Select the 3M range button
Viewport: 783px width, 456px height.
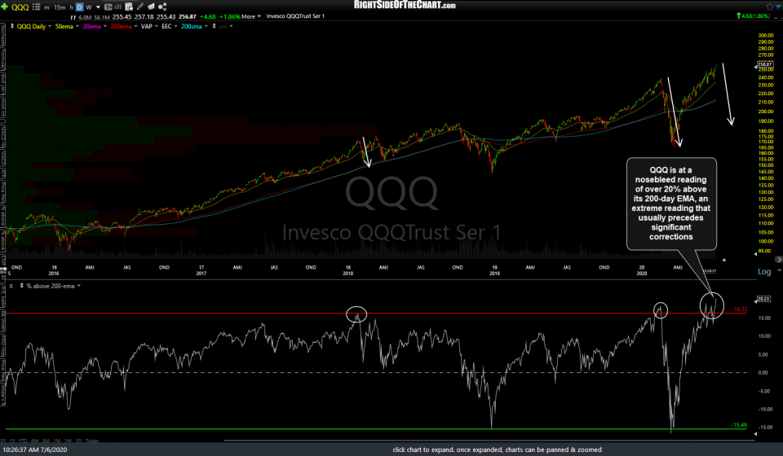pyautogui.click(x=46, y=441)
